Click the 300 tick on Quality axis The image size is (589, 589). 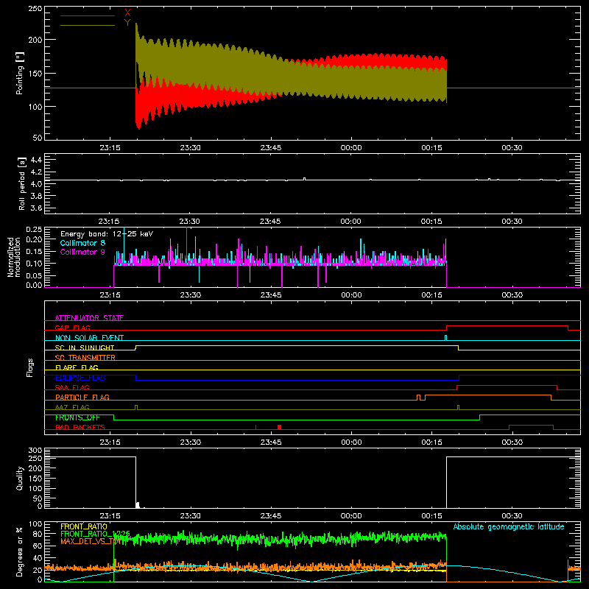coord(35,451)
